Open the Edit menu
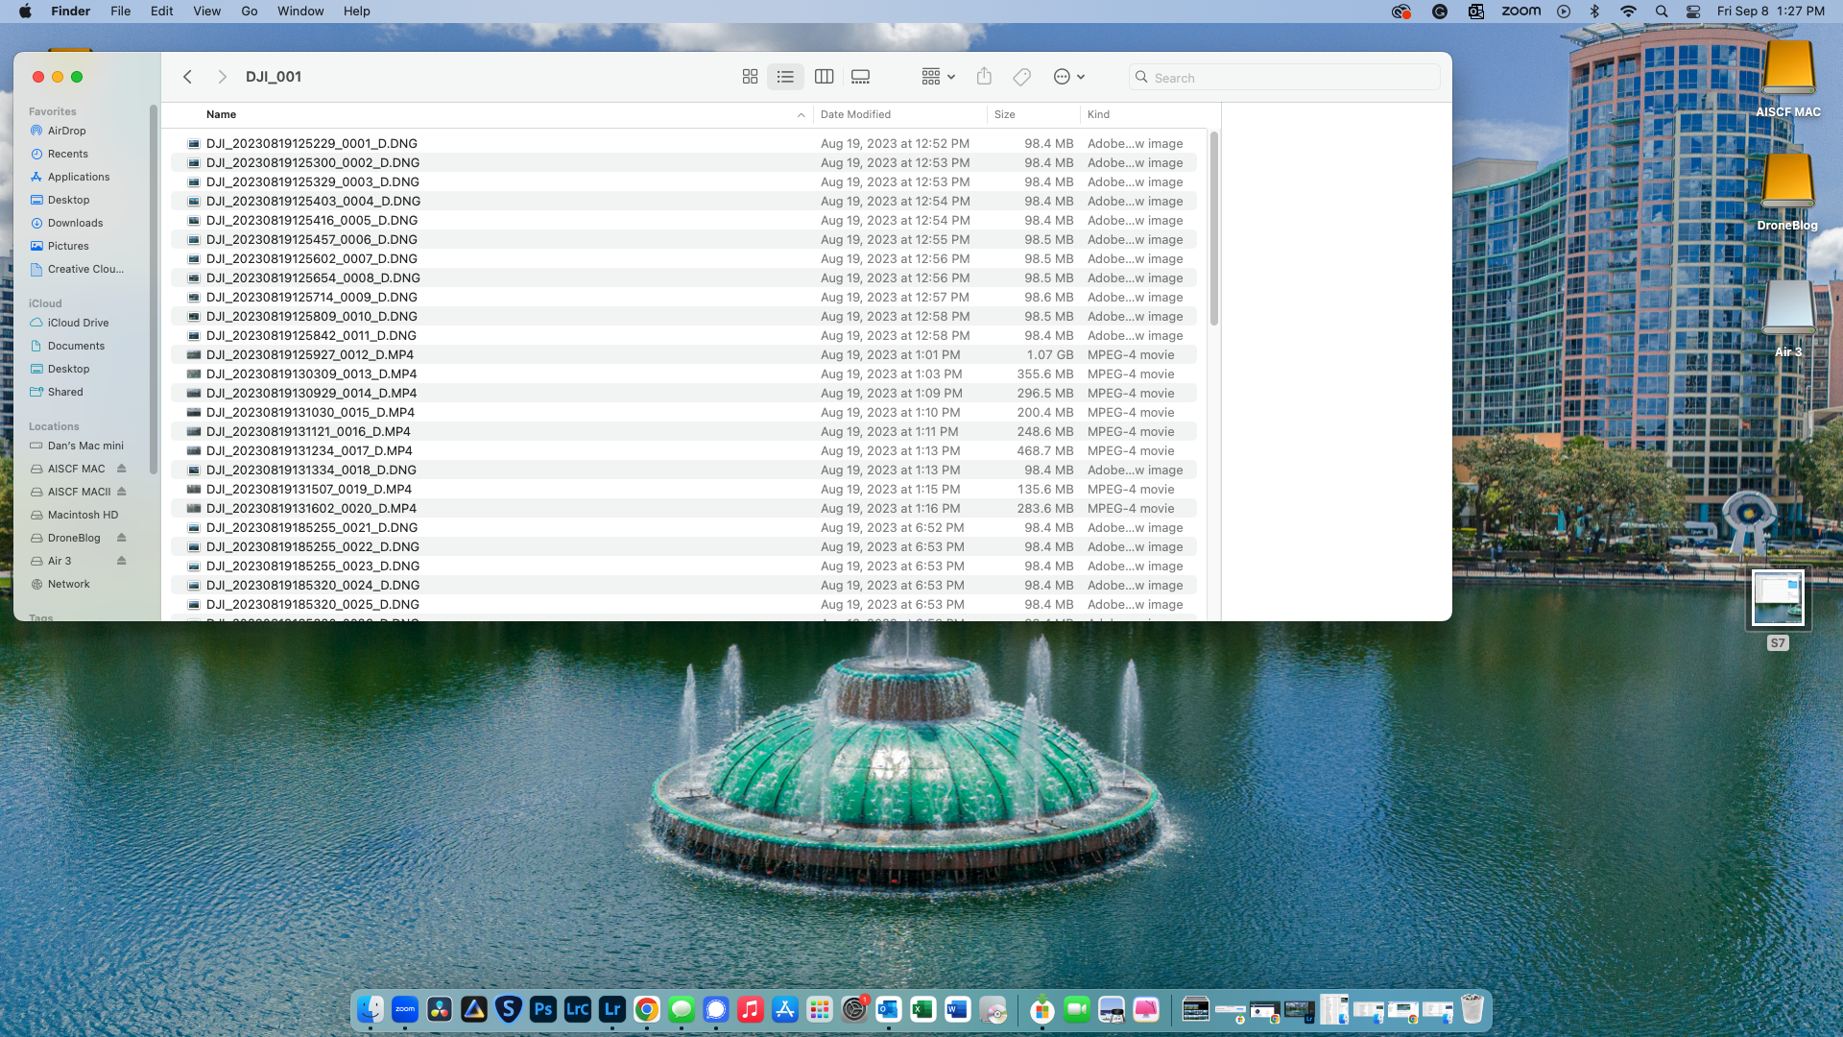 pyautogui.click(x=161, y=12)
